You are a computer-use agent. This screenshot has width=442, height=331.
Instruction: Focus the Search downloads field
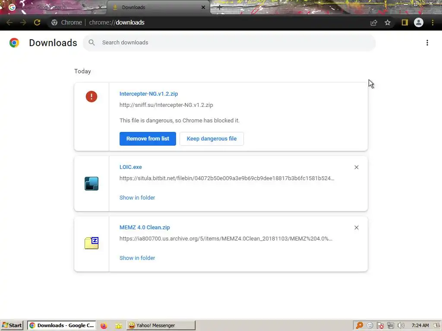click(x=229, y=43)
